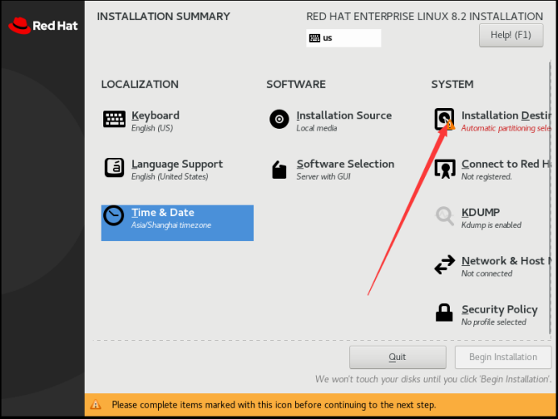Click the warning icon in orange bar

95,404
